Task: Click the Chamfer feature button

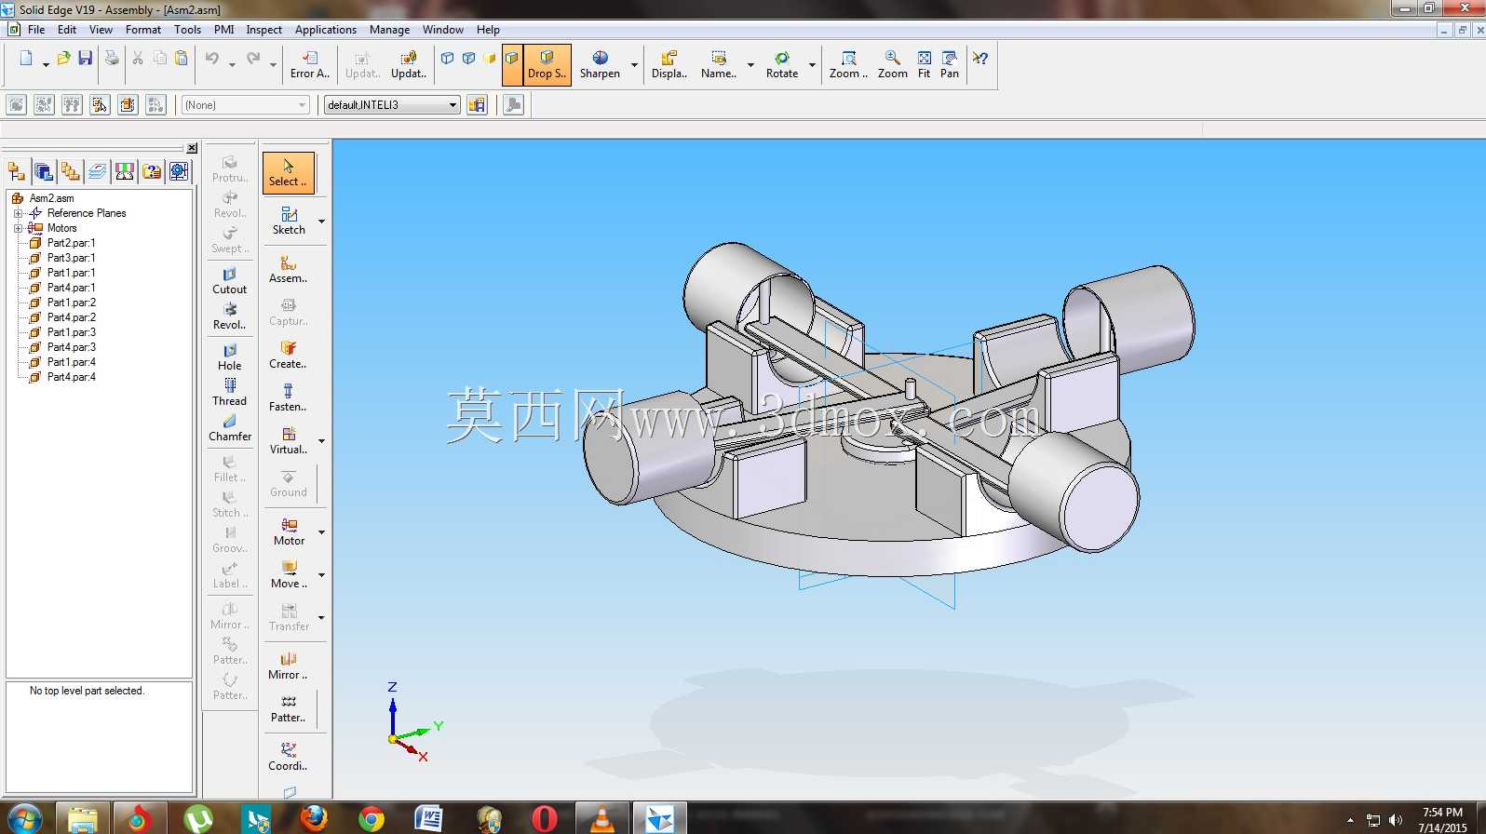Action: tap(230, 428)
